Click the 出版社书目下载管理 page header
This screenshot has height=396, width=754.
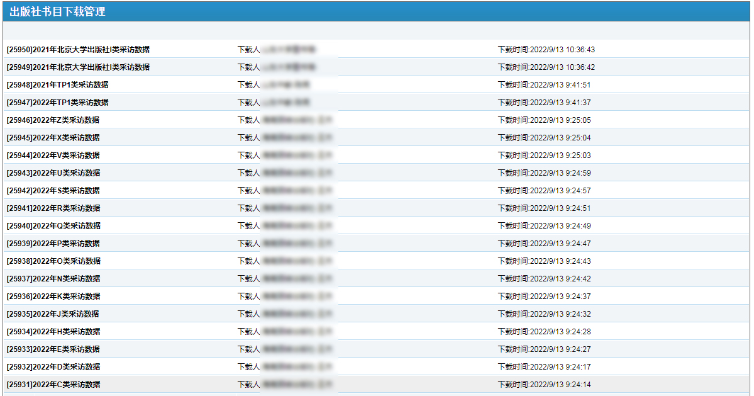click(57, 11)
